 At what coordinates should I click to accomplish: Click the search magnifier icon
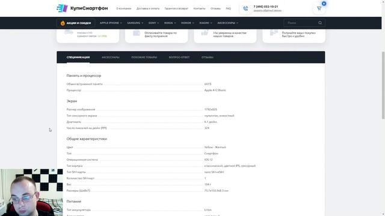[x=320, y=23]
